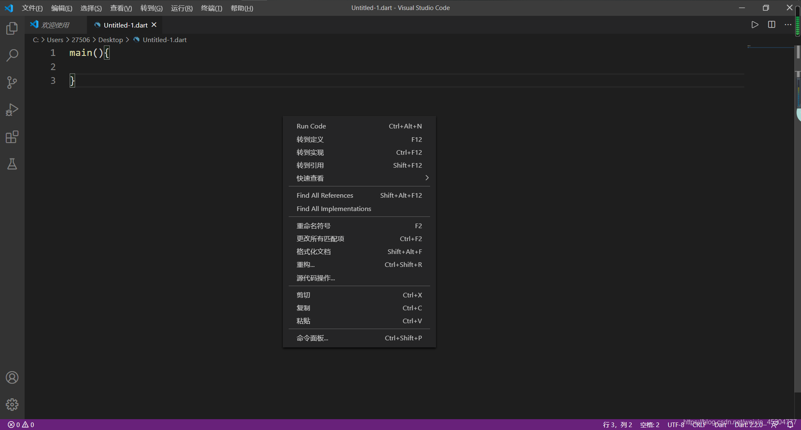This screenshot has width=801, height=430.
Task: Open the 文件(F) menu
Action: pyautogui.click(x=32, y=8)
